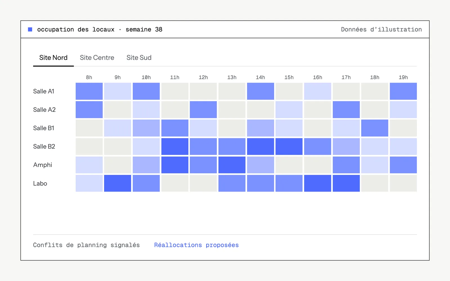Pick the Salle A2 cell at 12h

(203, 110)
